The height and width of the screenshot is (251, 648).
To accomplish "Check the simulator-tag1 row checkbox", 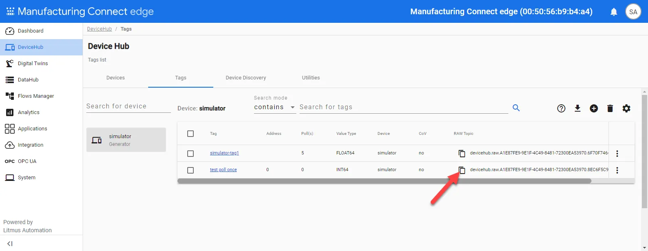I will coord(190,154).
